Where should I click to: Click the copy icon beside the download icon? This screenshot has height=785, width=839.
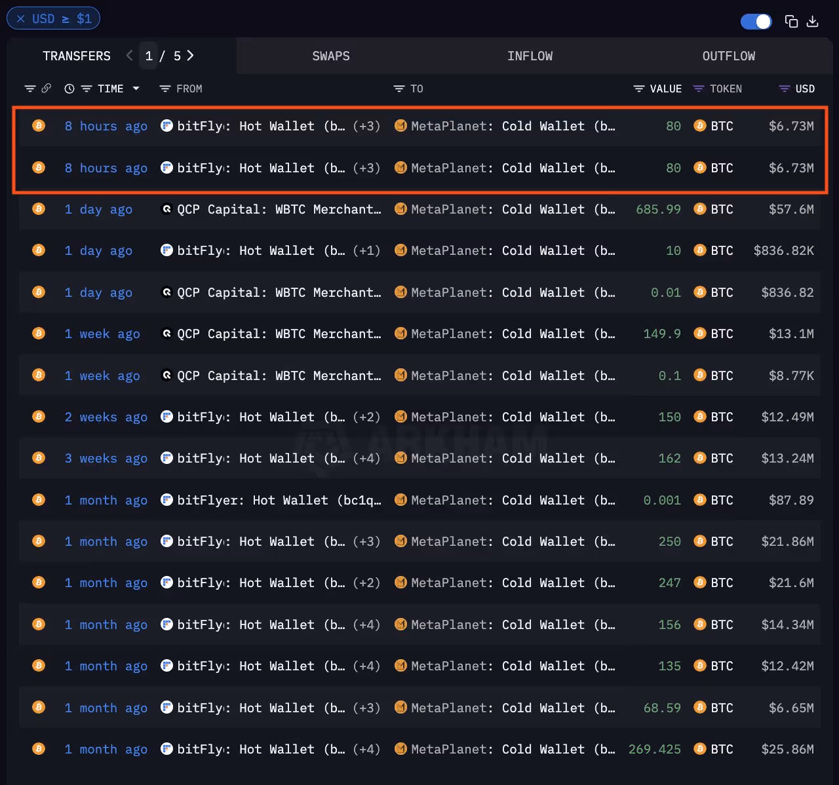click(x=791, y=22)
